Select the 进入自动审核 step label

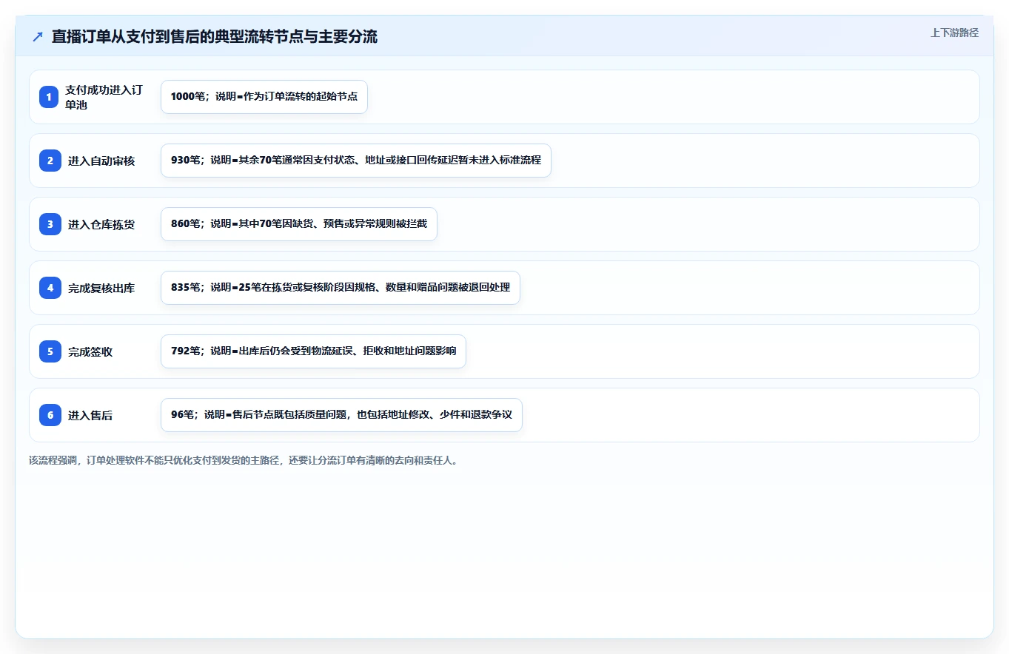click(x=101, y=161)
